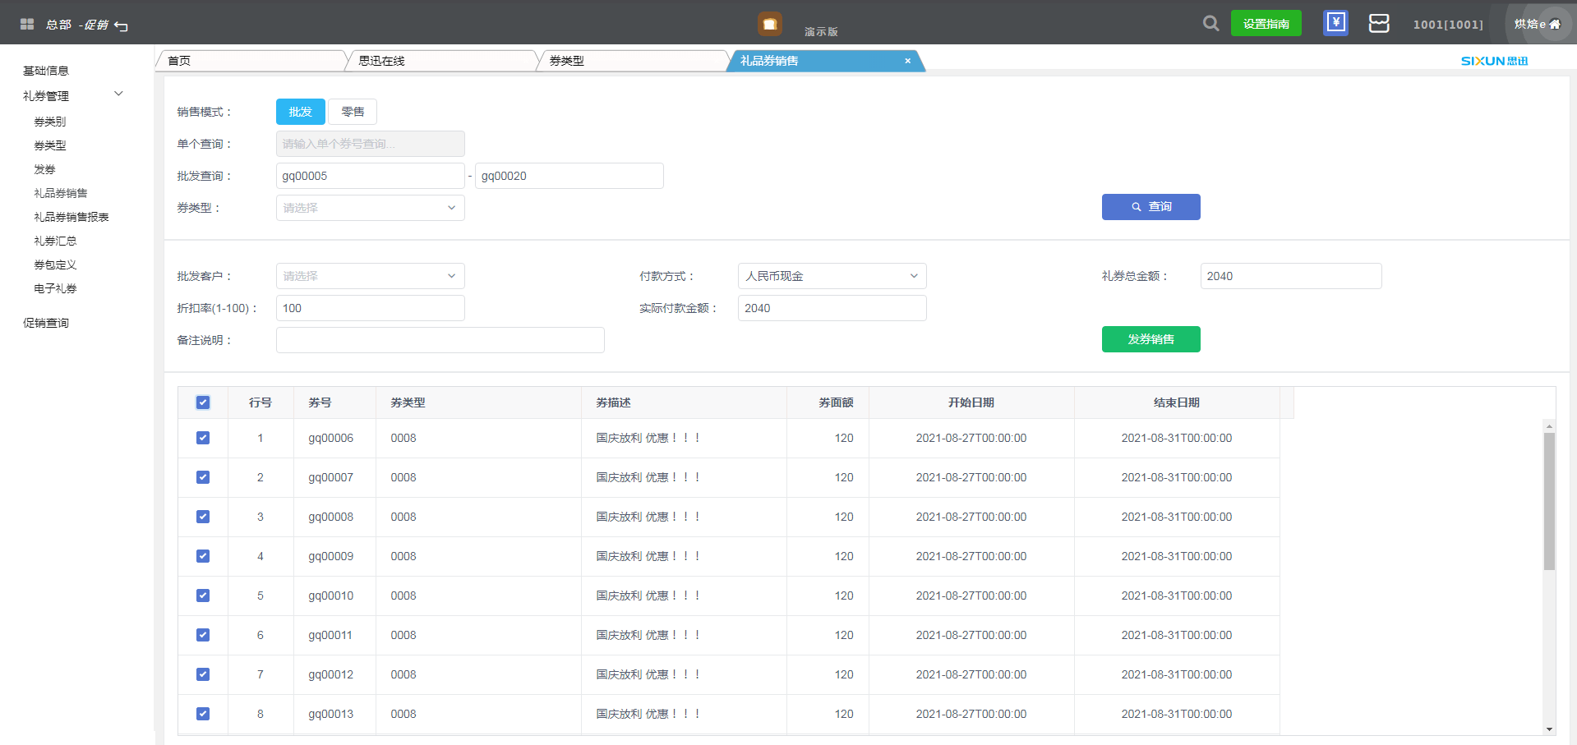Switch to the 首页 tab
This screenshot has height=745, width=1577.
tap(251, 61)
